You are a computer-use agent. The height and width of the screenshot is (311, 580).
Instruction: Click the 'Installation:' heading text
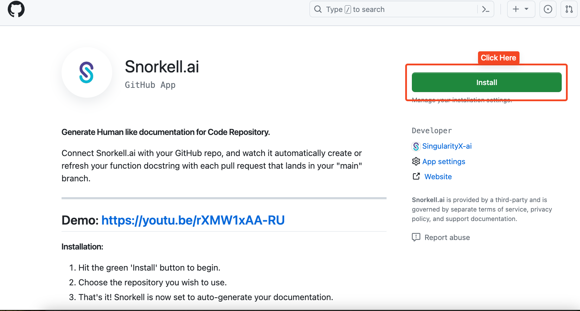click(x=82, y=247)
